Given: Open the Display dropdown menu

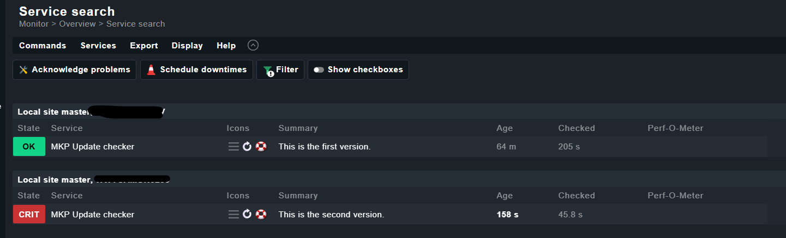Looking at the screenshot, I should (187, 46).
